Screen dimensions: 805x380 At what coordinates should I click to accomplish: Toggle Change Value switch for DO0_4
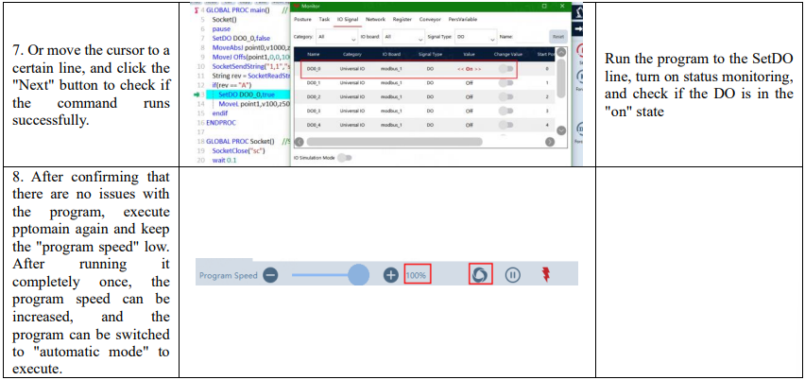tap(505, 125)
